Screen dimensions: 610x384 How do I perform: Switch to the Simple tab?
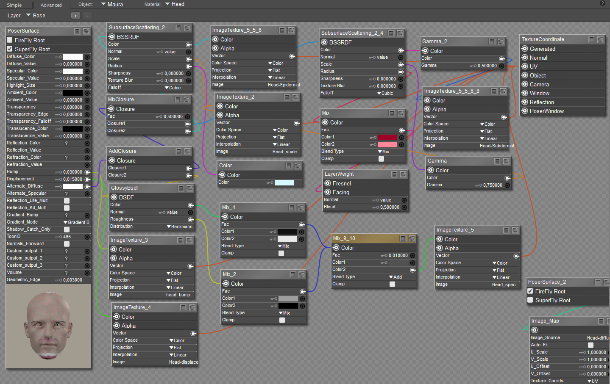coord(14,5)
